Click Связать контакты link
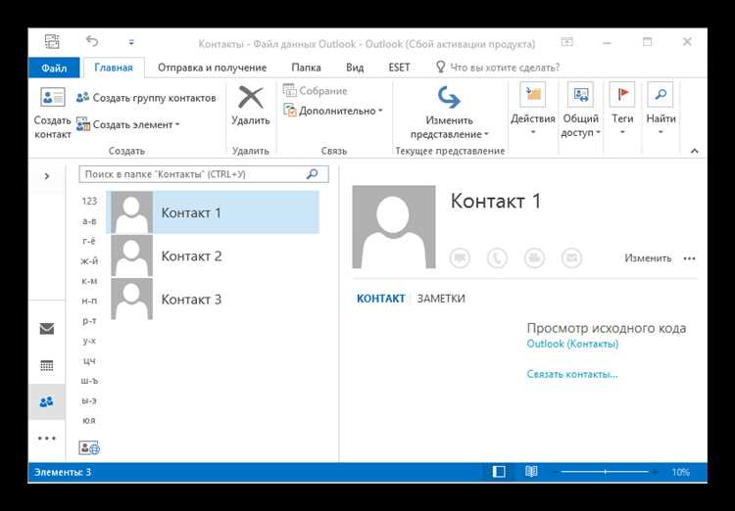 pos(572,374)
